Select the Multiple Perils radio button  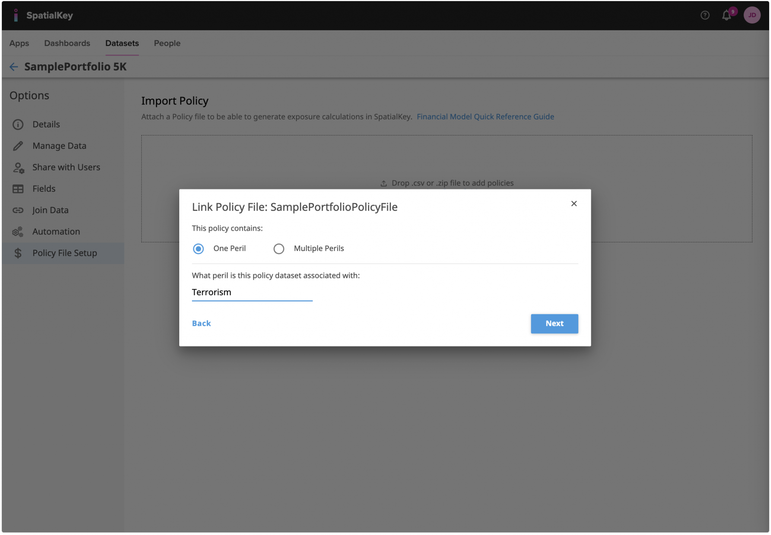[279, 249]
